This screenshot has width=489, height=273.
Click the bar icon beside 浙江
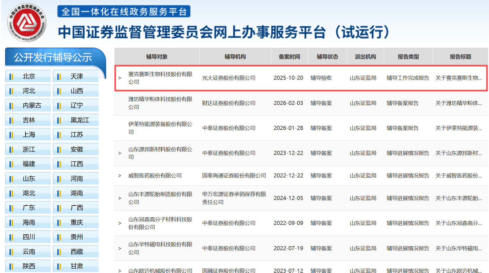point(11,150)
